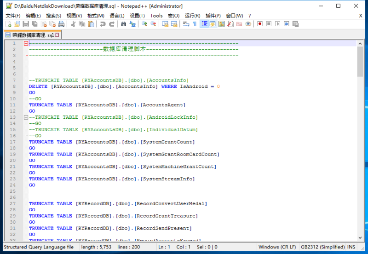Click the vertical scrollbar down arrow
The height and width of the screenshot is (254, 368).
(x=360, y=237)
